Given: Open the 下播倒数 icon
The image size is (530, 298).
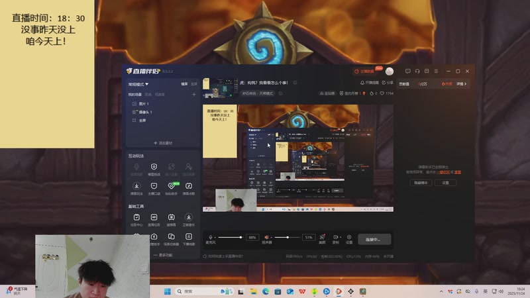Looking at the screenshot, I should (x=189, y=236).
